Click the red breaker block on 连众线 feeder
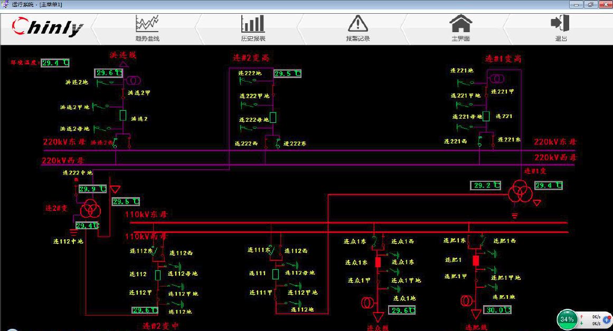 click(378, 262)
